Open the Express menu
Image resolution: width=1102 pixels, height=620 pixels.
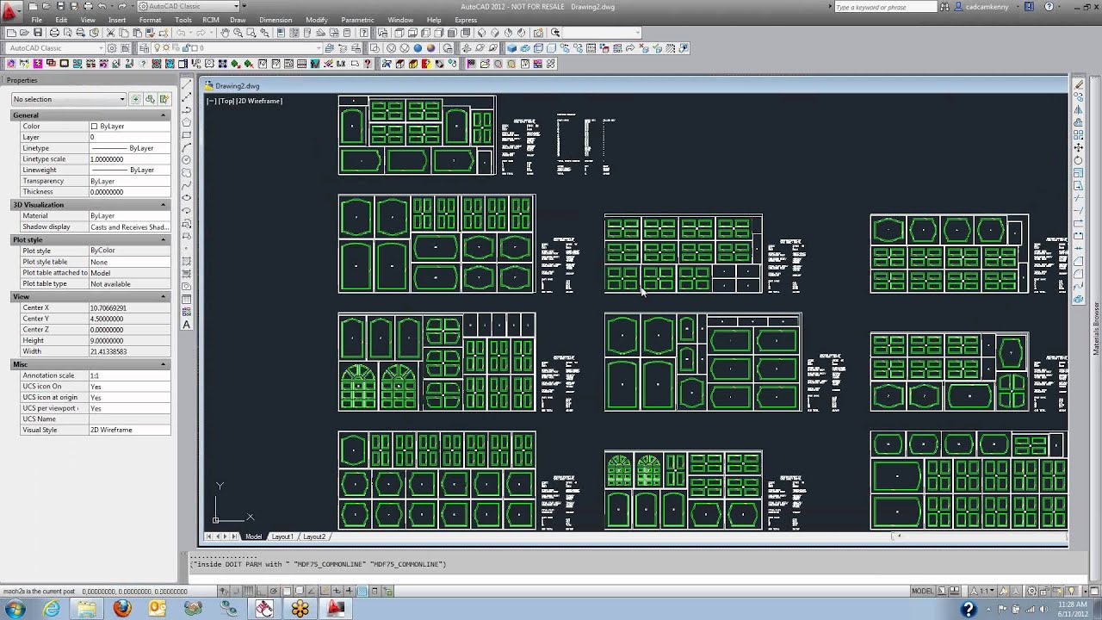(x=466, y=20)
